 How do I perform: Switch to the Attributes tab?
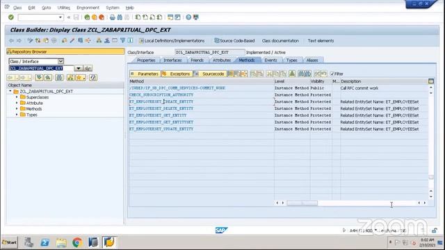click(x=222, y=60)
